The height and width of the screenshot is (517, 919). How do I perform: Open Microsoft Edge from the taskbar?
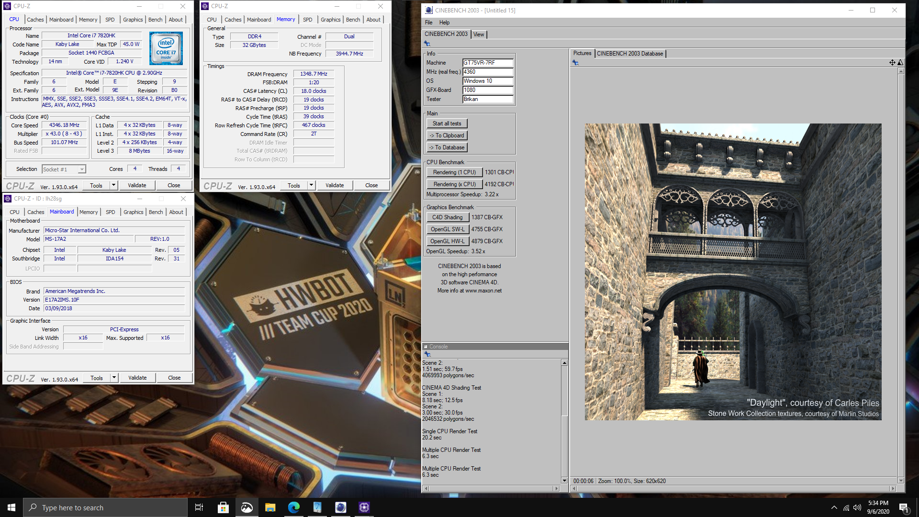293,507
